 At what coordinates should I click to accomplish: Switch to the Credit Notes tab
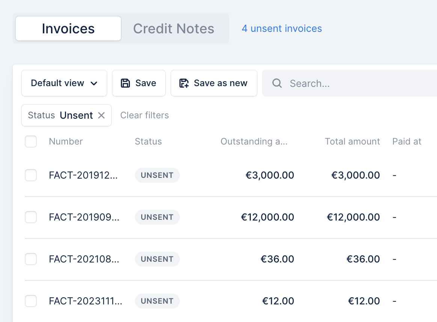point(173,28)
